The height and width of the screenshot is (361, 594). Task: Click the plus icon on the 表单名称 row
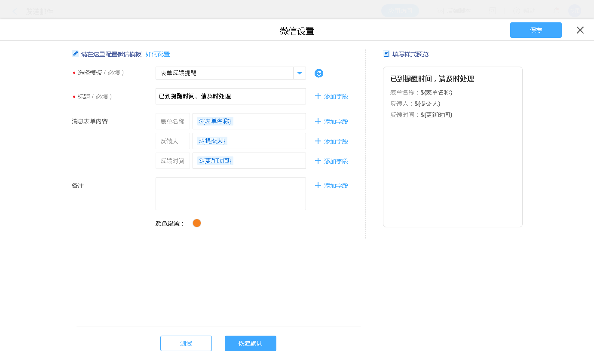[x=318, y=122]
